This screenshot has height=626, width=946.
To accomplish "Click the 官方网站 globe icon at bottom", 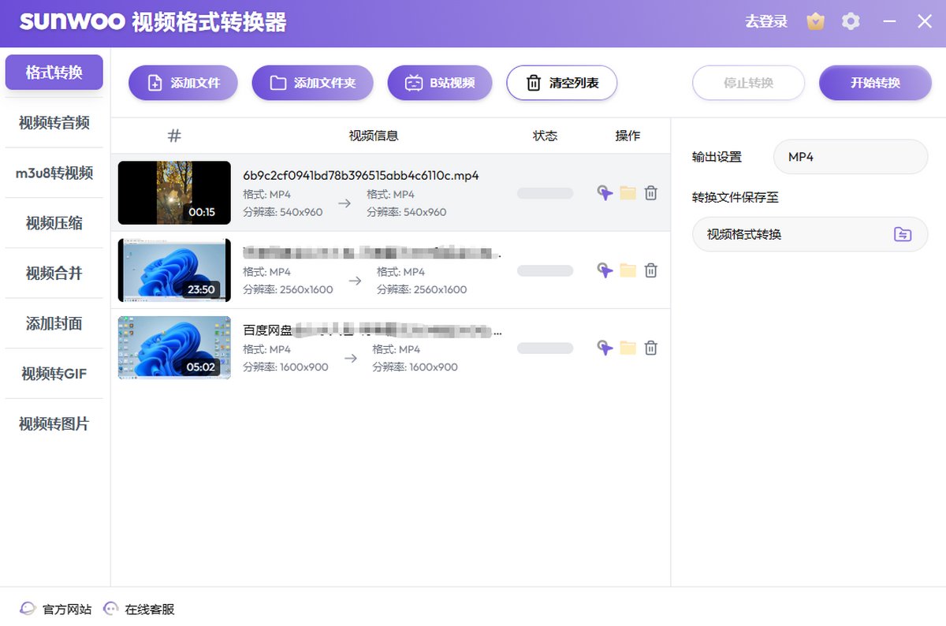I will coord(27,609).
